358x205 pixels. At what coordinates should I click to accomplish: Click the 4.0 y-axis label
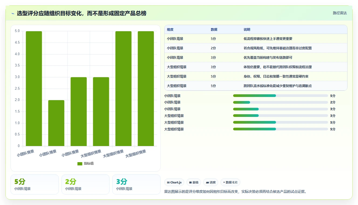(x=17, y=54)
